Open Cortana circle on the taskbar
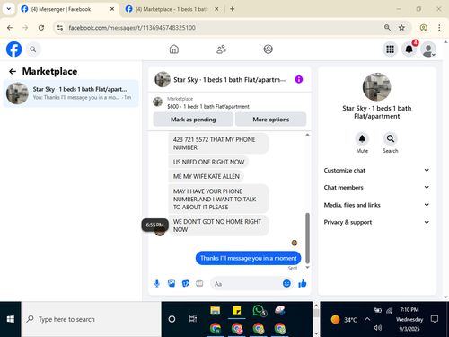Viewport: 449px width, 337px height. (172, 319)
